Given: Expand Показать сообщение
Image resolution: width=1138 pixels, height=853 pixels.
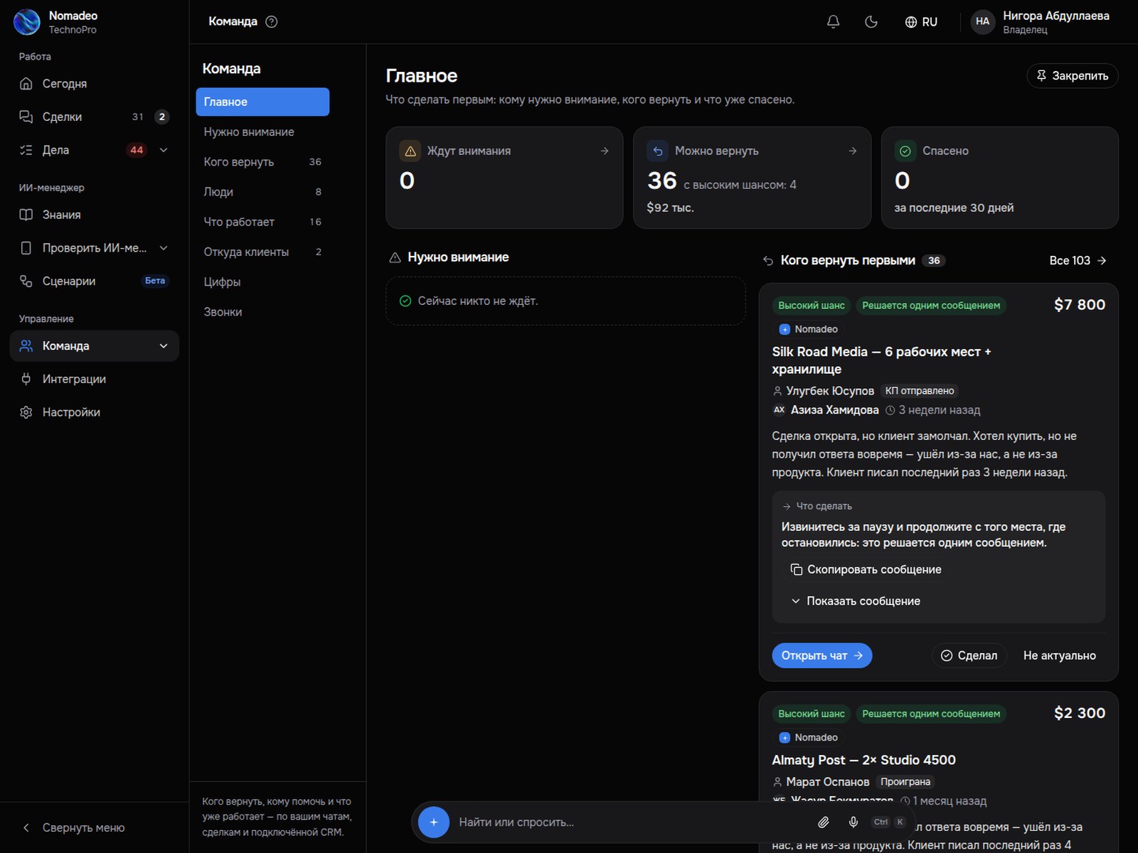Looking at the screenshot, I should tap(856, 601).
